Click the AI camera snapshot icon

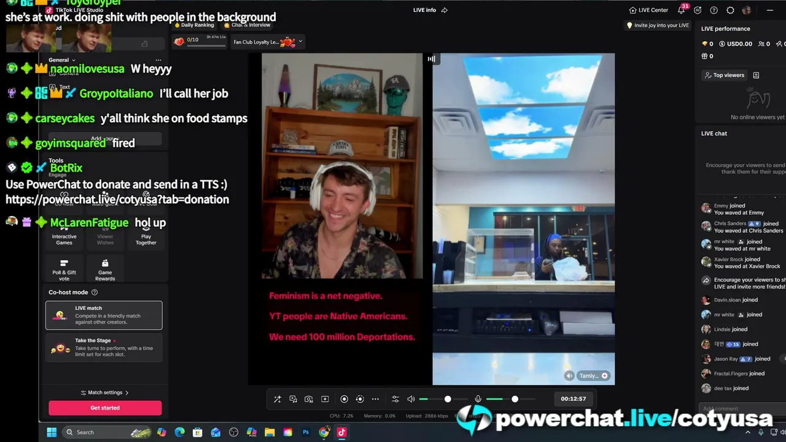(309, 399)
